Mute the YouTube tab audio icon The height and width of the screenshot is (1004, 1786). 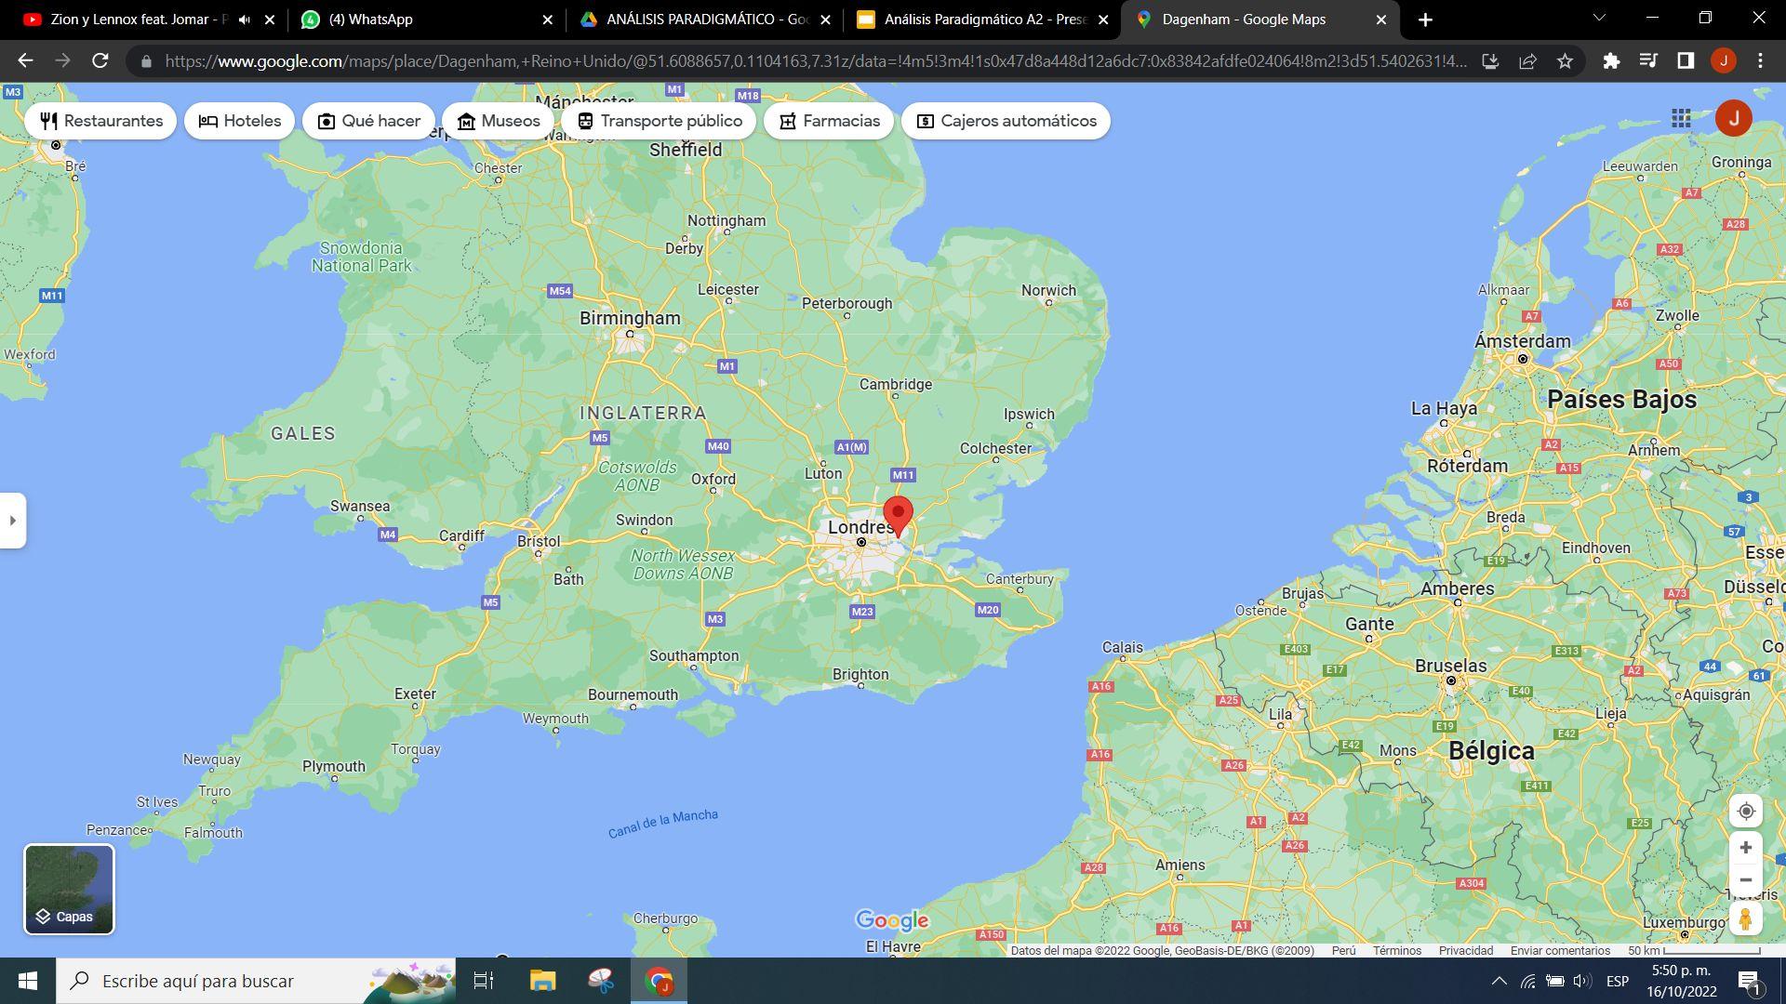[x=245, y=20]
